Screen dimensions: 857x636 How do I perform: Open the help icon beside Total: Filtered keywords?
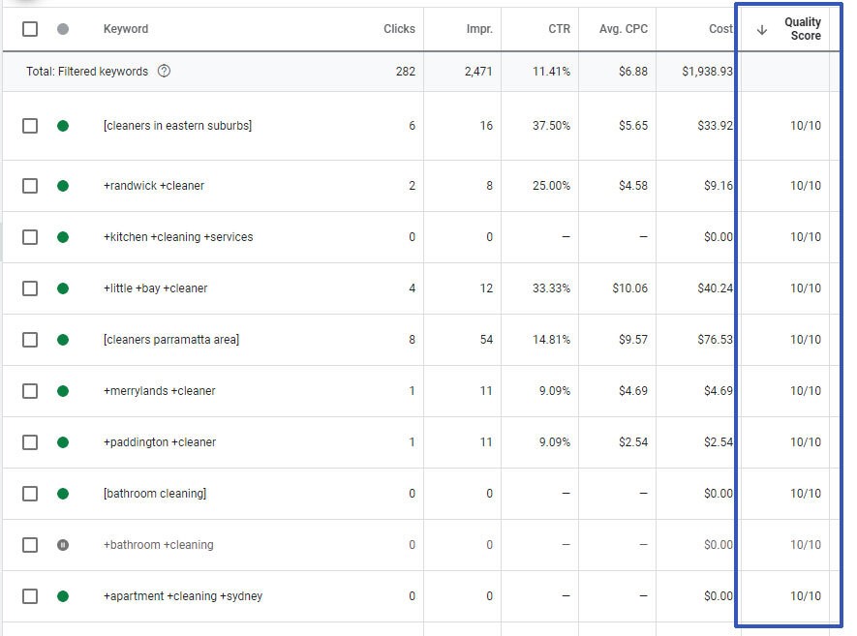pos(164,71)
